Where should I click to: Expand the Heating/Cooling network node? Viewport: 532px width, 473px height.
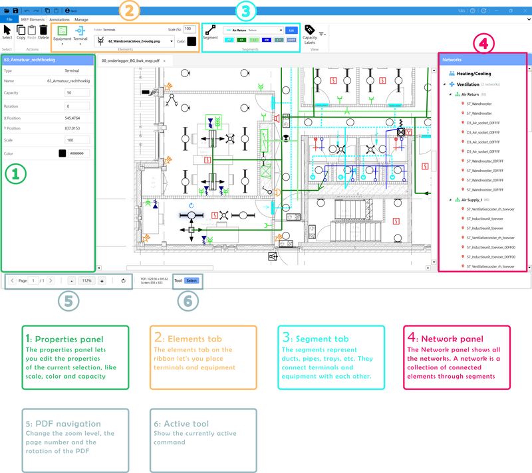444,74
